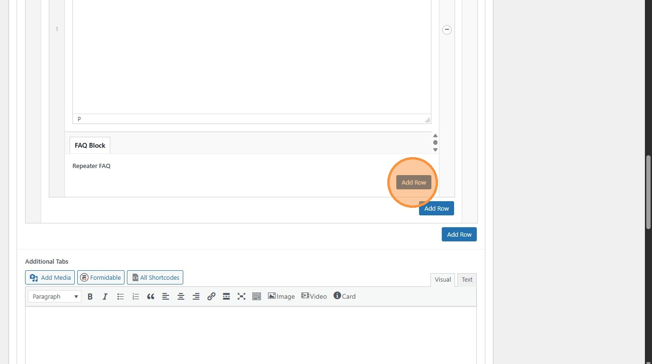This screenshot has width=652, height=364.
Task: Insert a Read More tag
Action: [226, 296]
